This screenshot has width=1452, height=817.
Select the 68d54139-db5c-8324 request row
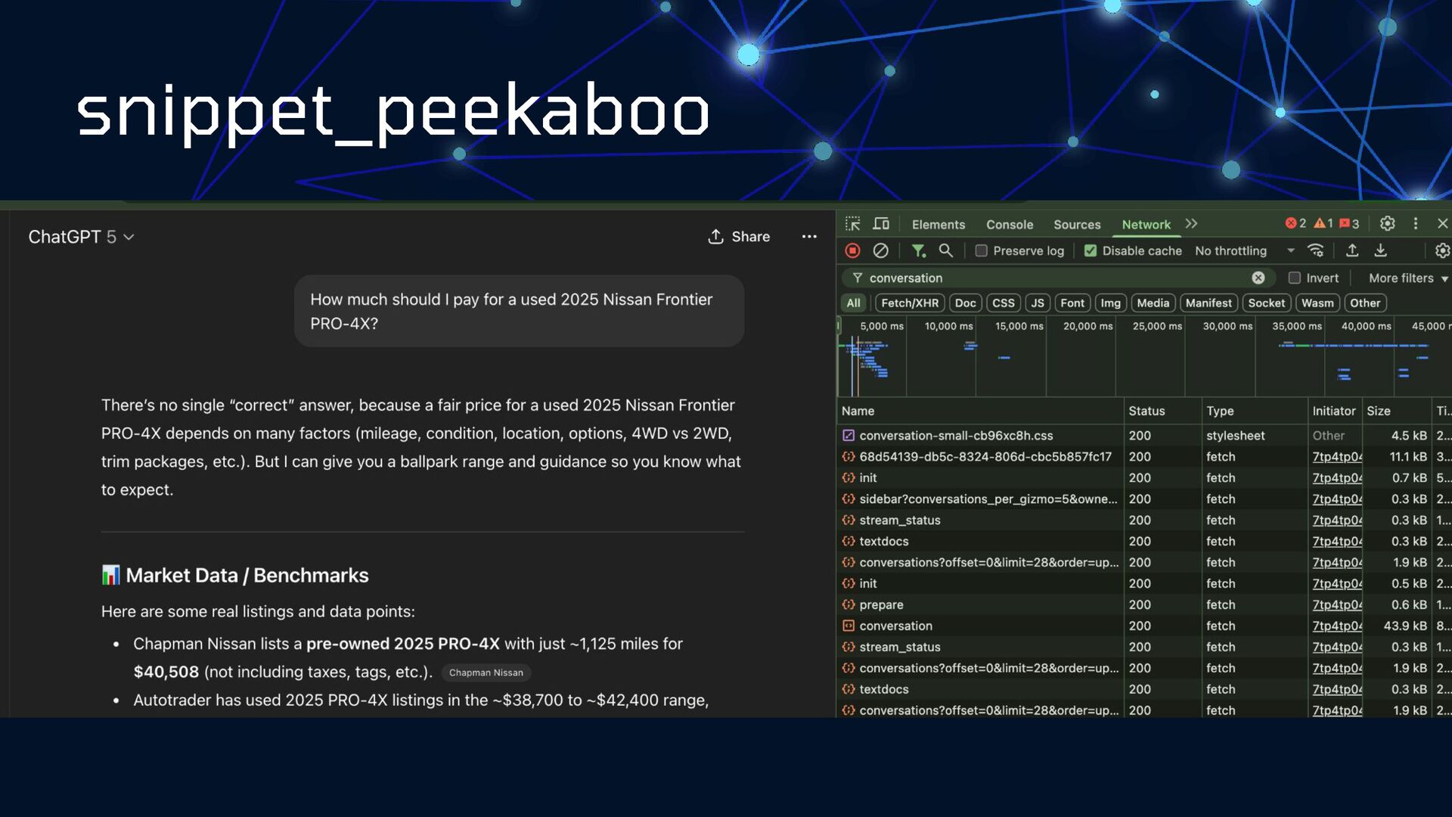point(1143,456)
